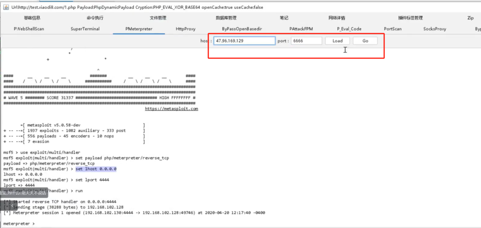This screenshot has height=228, width=481.
Task: Open the HttpProxy tab
Action: coord(186,29)
